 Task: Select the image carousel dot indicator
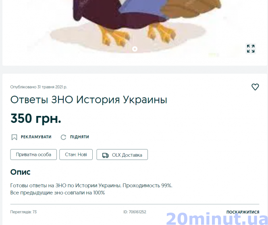coord(135,49)
